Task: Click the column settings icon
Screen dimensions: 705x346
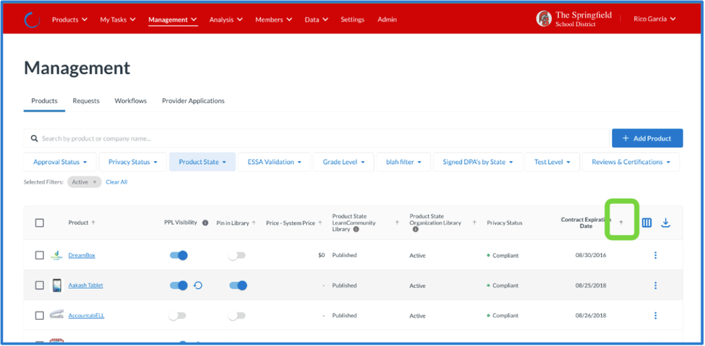Action: pyautogui.click(x=646, y=223)
